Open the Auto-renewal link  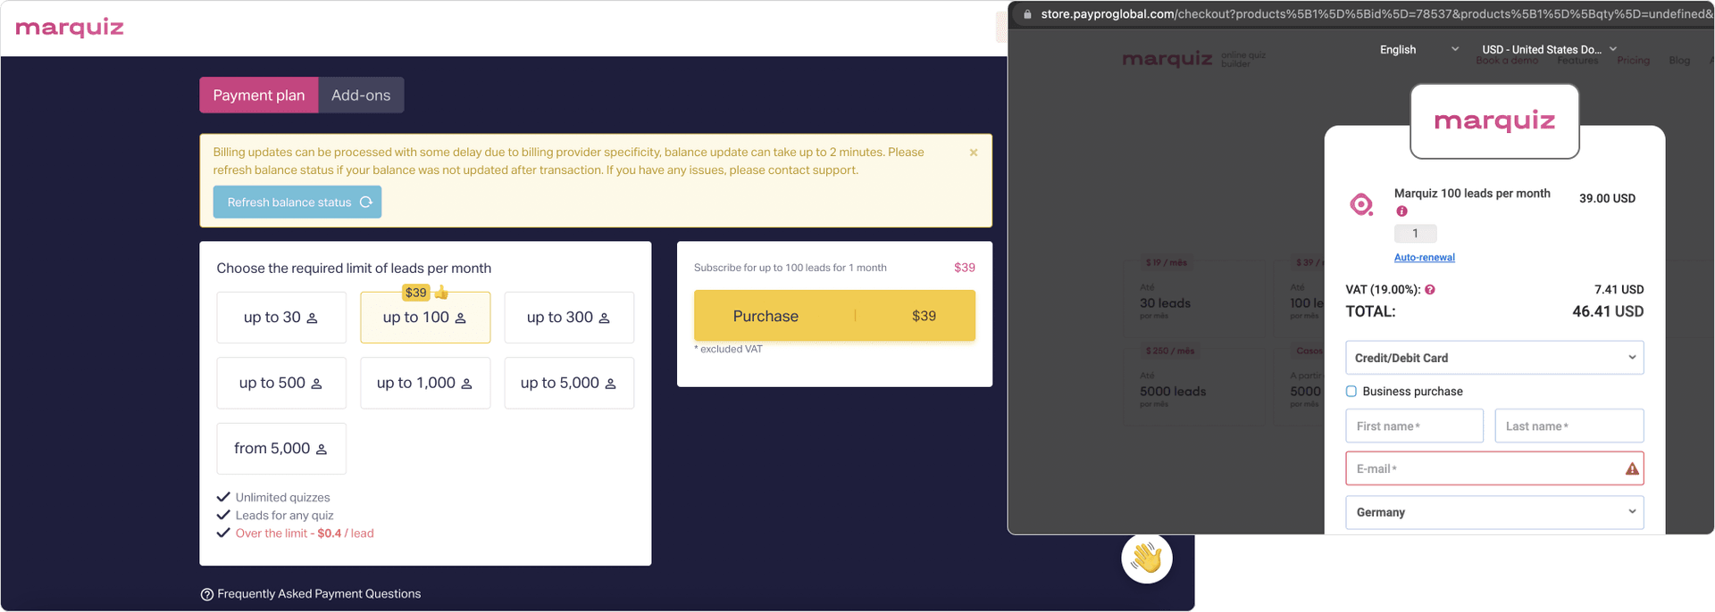[x=1424, y=258]
